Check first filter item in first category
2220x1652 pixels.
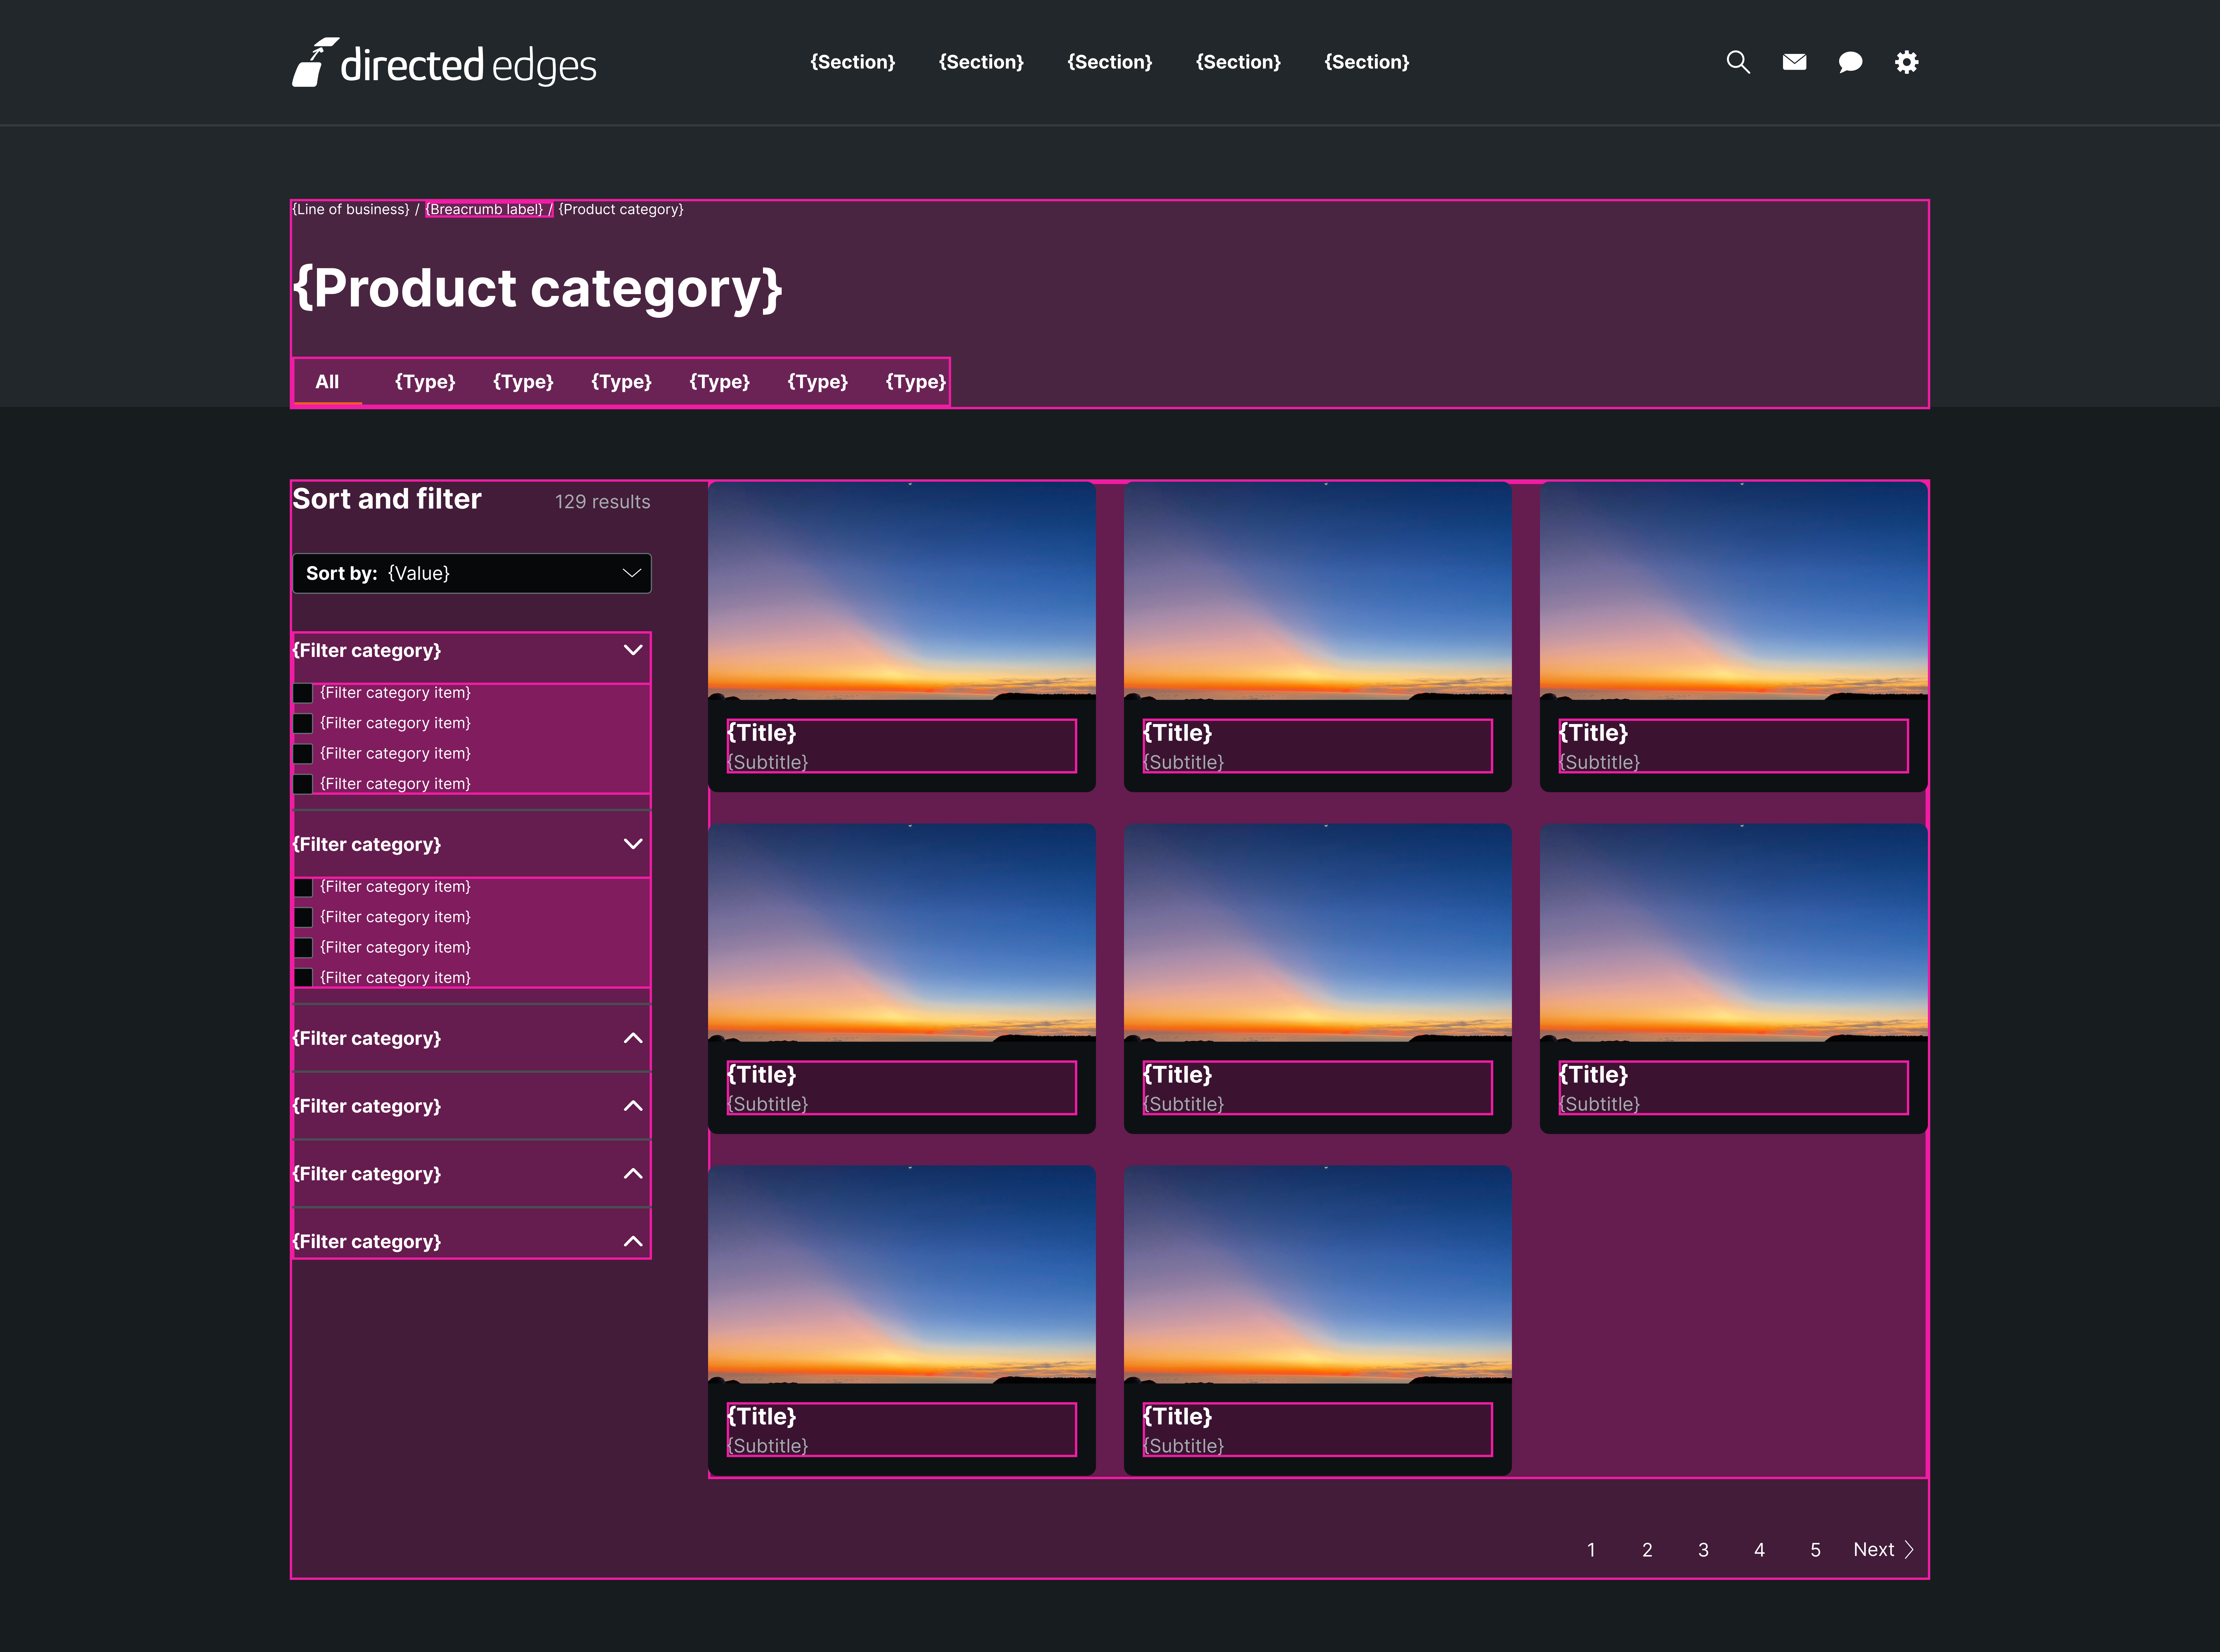click(x=303, y=693)
